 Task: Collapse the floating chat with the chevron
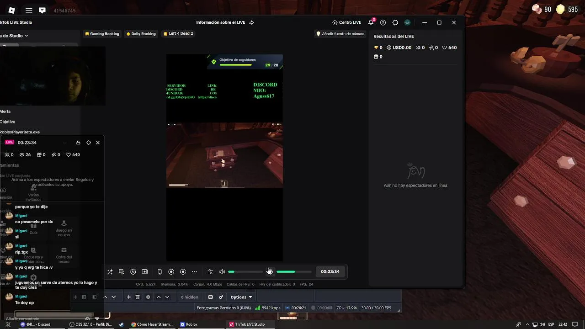click(64, 143)
